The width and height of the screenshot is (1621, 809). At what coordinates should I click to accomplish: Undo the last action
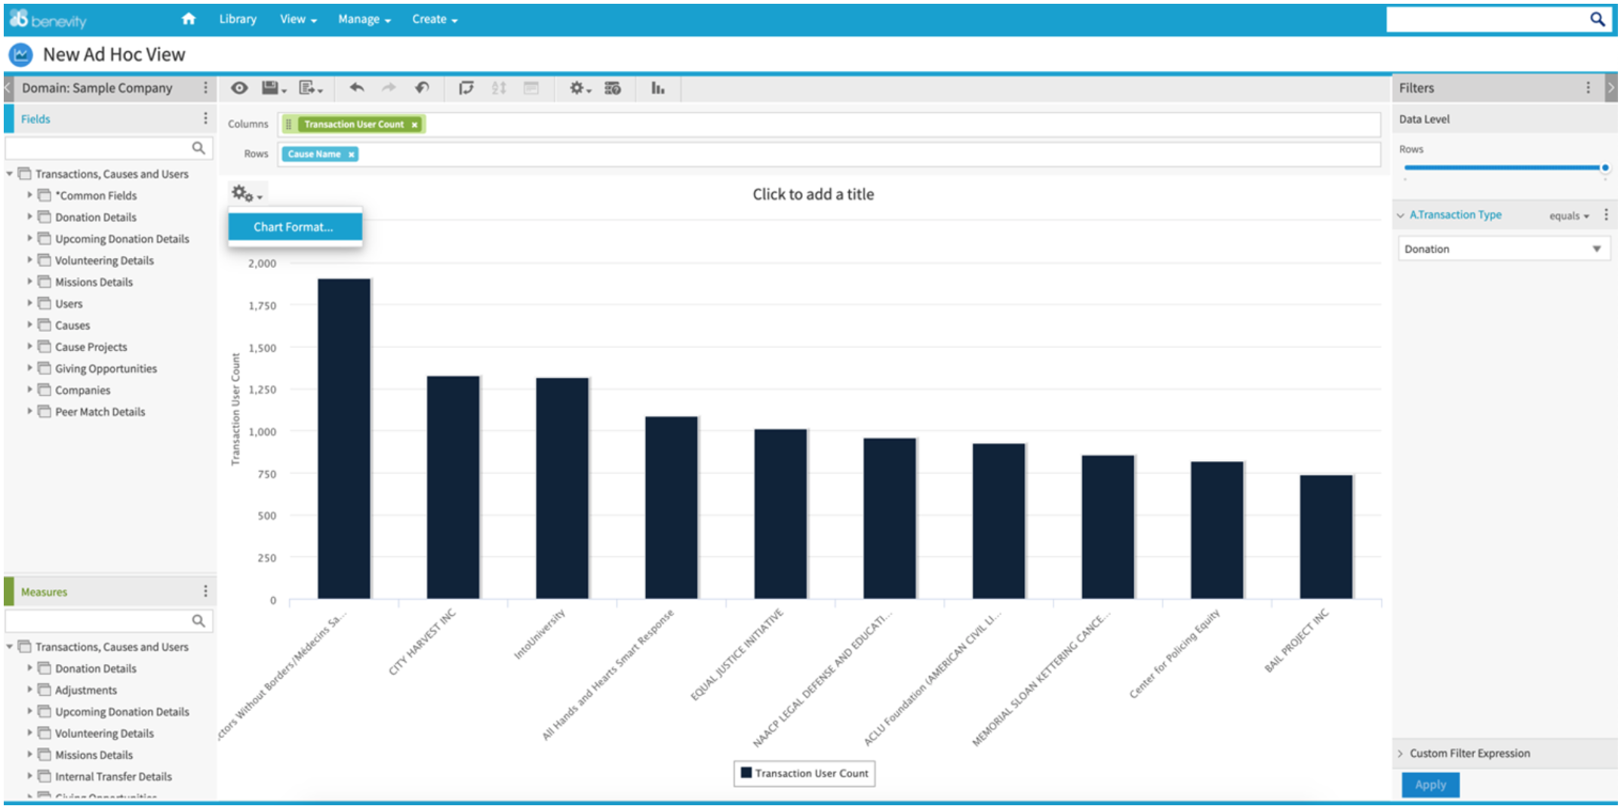coord(357,88)
